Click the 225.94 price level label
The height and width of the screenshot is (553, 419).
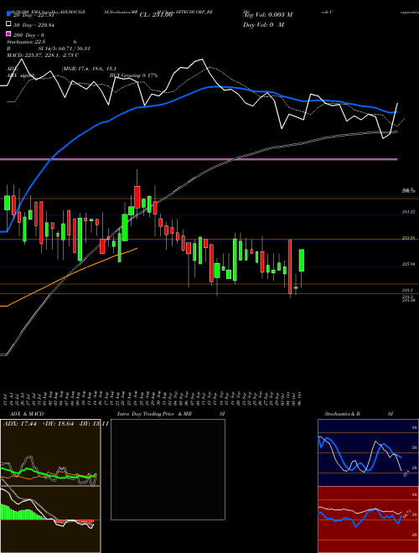409,264
